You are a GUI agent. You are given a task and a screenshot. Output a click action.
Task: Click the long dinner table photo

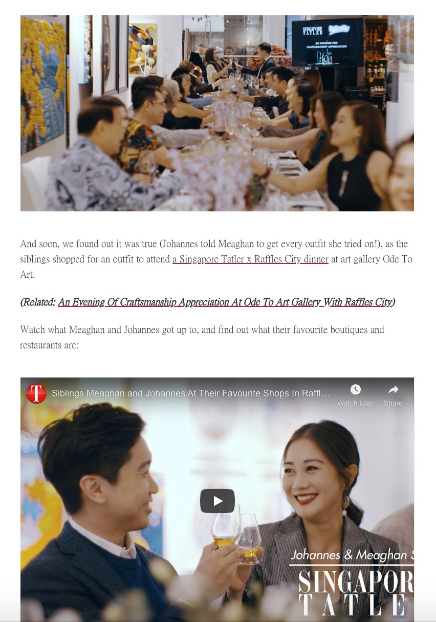click(x=217, y=113)
